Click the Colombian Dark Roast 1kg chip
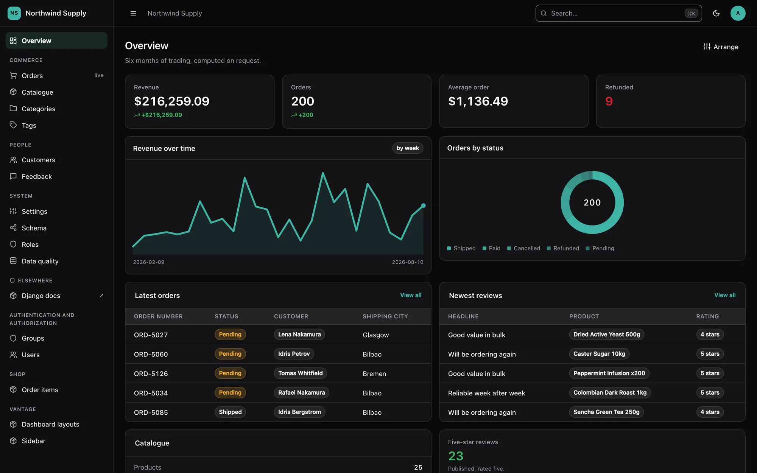757x473 pixels. (x=610, y=393)
